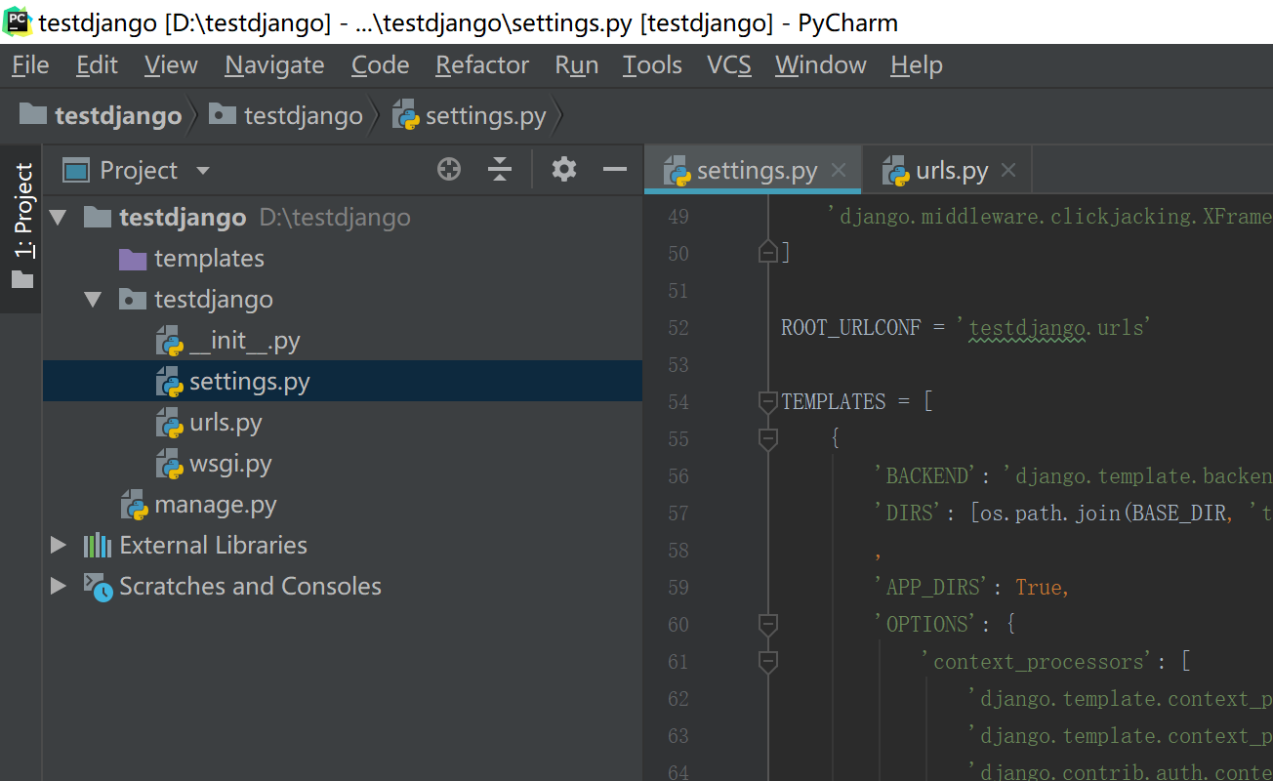The image size is (1273, 781).
Task: Click the PyCharm logo in the title bar
Action: pos(16,21)
